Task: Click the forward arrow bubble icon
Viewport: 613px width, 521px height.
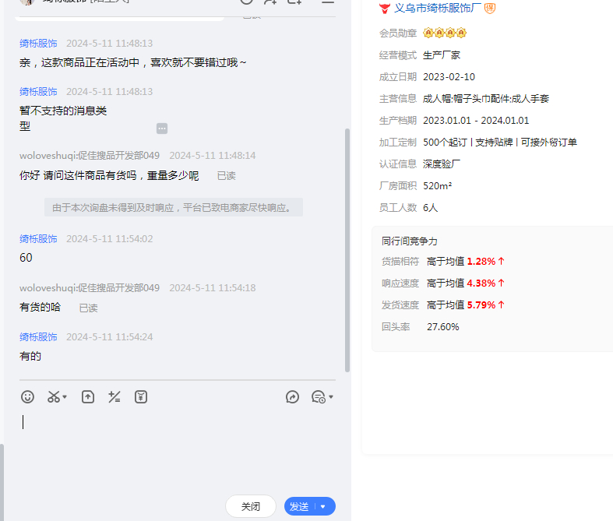Action: pyautogui.click(x=293, y=397)
